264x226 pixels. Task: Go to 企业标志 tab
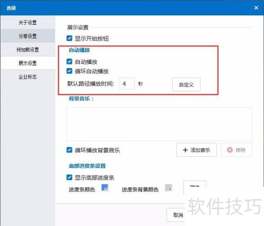pos(27,77)
